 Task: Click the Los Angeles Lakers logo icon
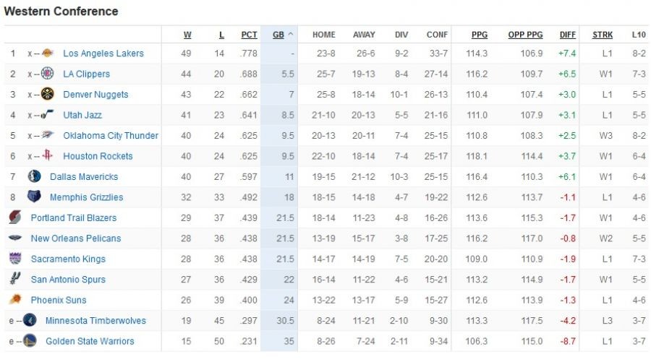pyautogui.click(x=48, y=53)
